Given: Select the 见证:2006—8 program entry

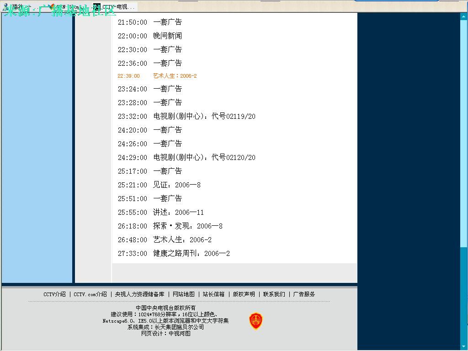Looking at the screenshot, I should click(x=176, y=185).
